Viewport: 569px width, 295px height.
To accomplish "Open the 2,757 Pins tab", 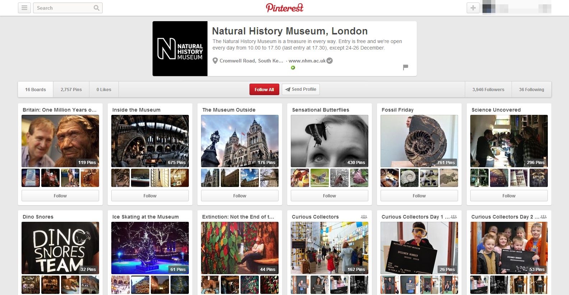I will point(71,89).
